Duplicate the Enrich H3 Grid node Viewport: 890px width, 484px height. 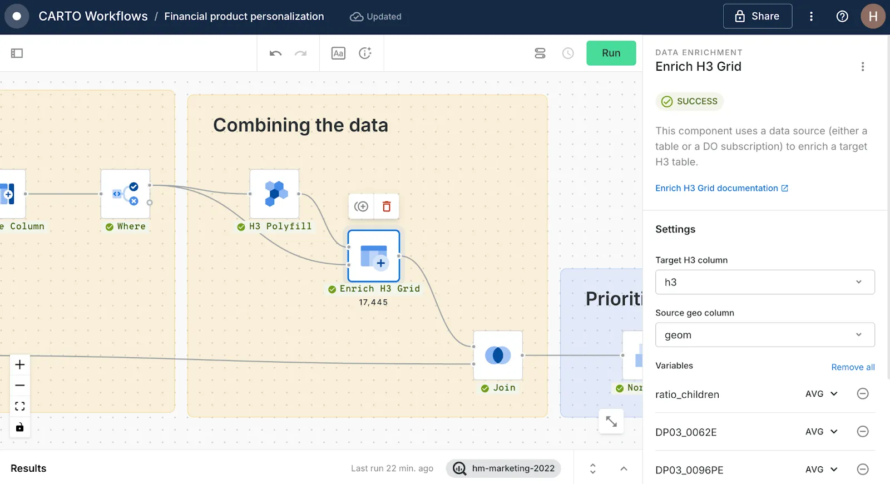click(362, 207)
